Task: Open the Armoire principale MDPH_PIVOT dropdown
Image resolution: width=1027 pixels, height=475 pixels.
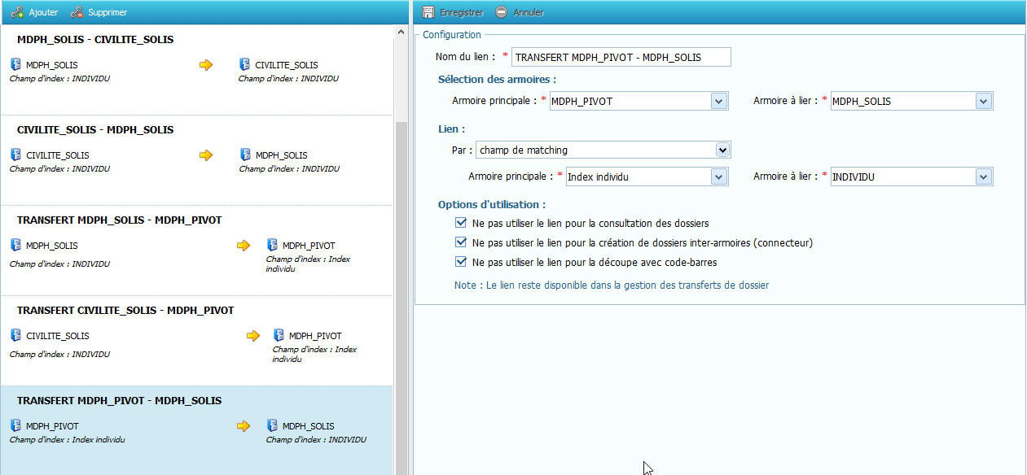Action: pos(719,101)
